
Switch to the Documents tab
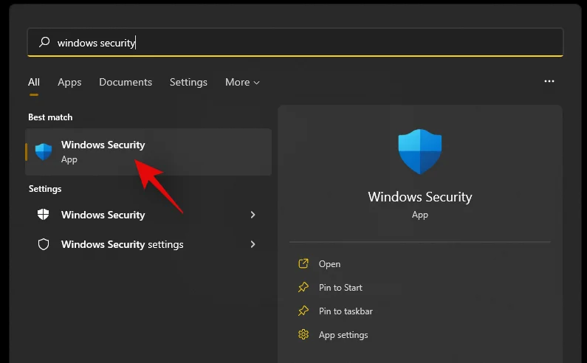tap(126, 82)
